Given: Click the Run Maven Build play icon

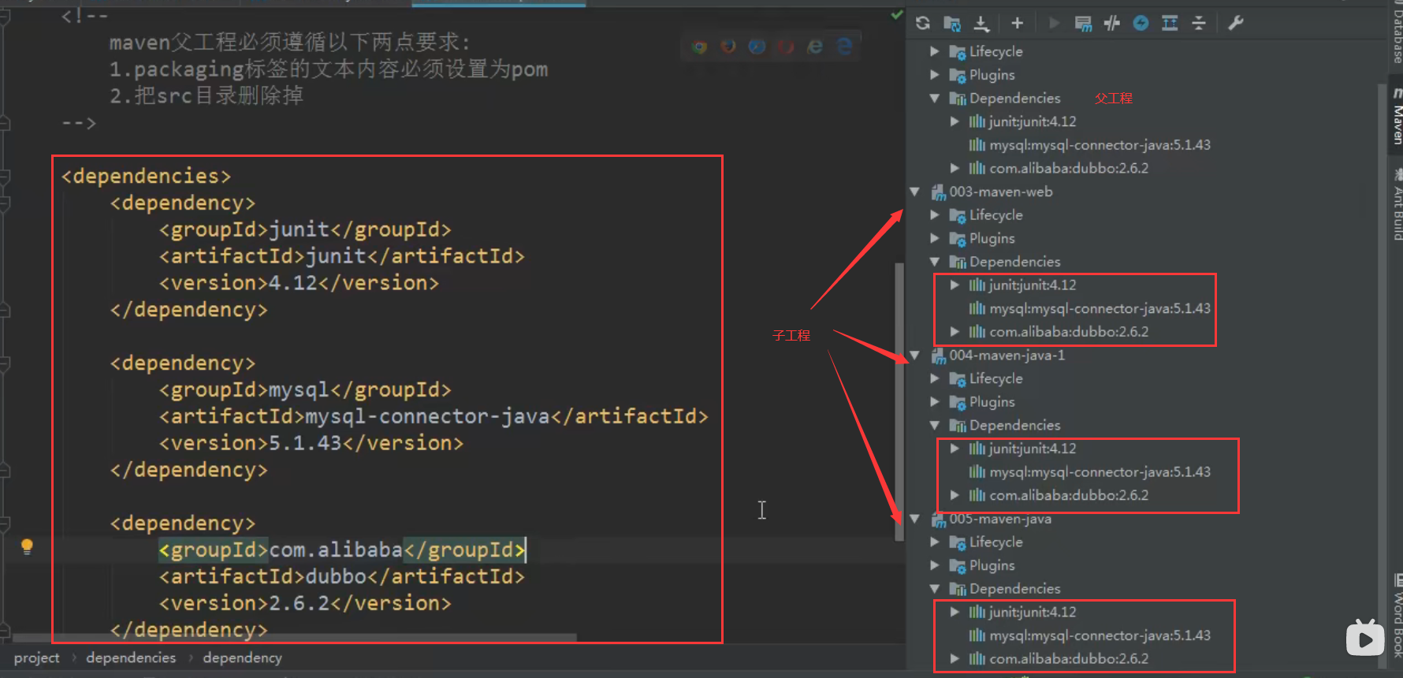Looking at the screenshot, I should tap(1054, 24).
